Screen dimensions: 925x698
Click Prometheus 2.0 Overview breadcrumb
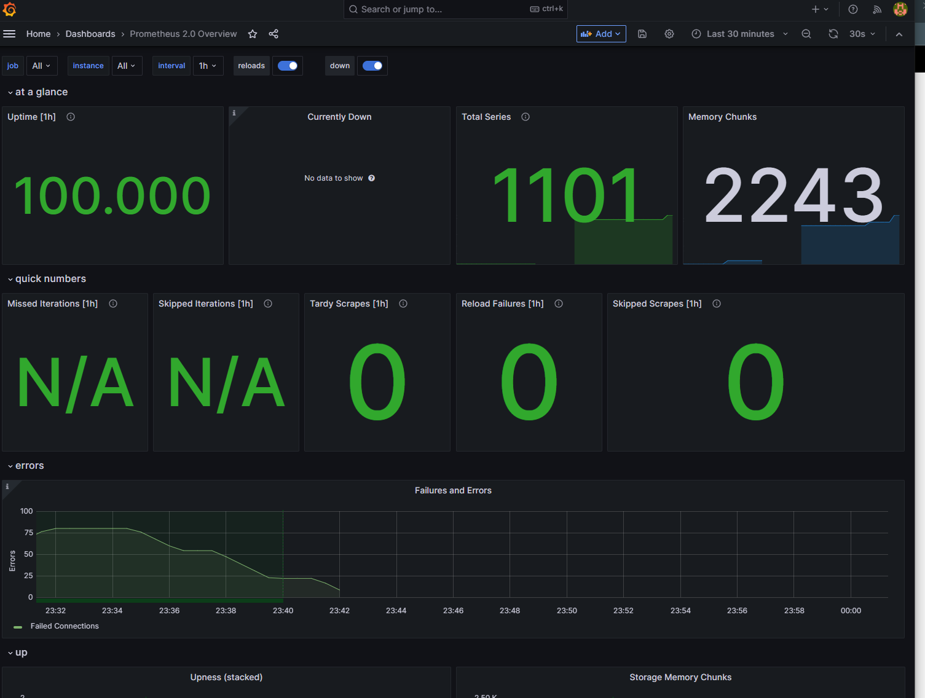coord(183,34)
